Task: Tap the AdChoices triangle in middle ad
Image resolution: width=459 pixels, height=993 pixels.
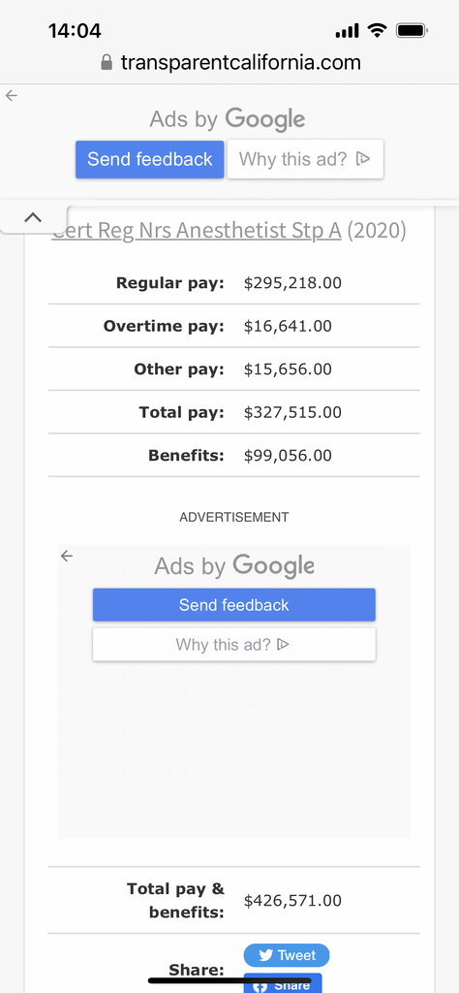Action: point(283,645)
